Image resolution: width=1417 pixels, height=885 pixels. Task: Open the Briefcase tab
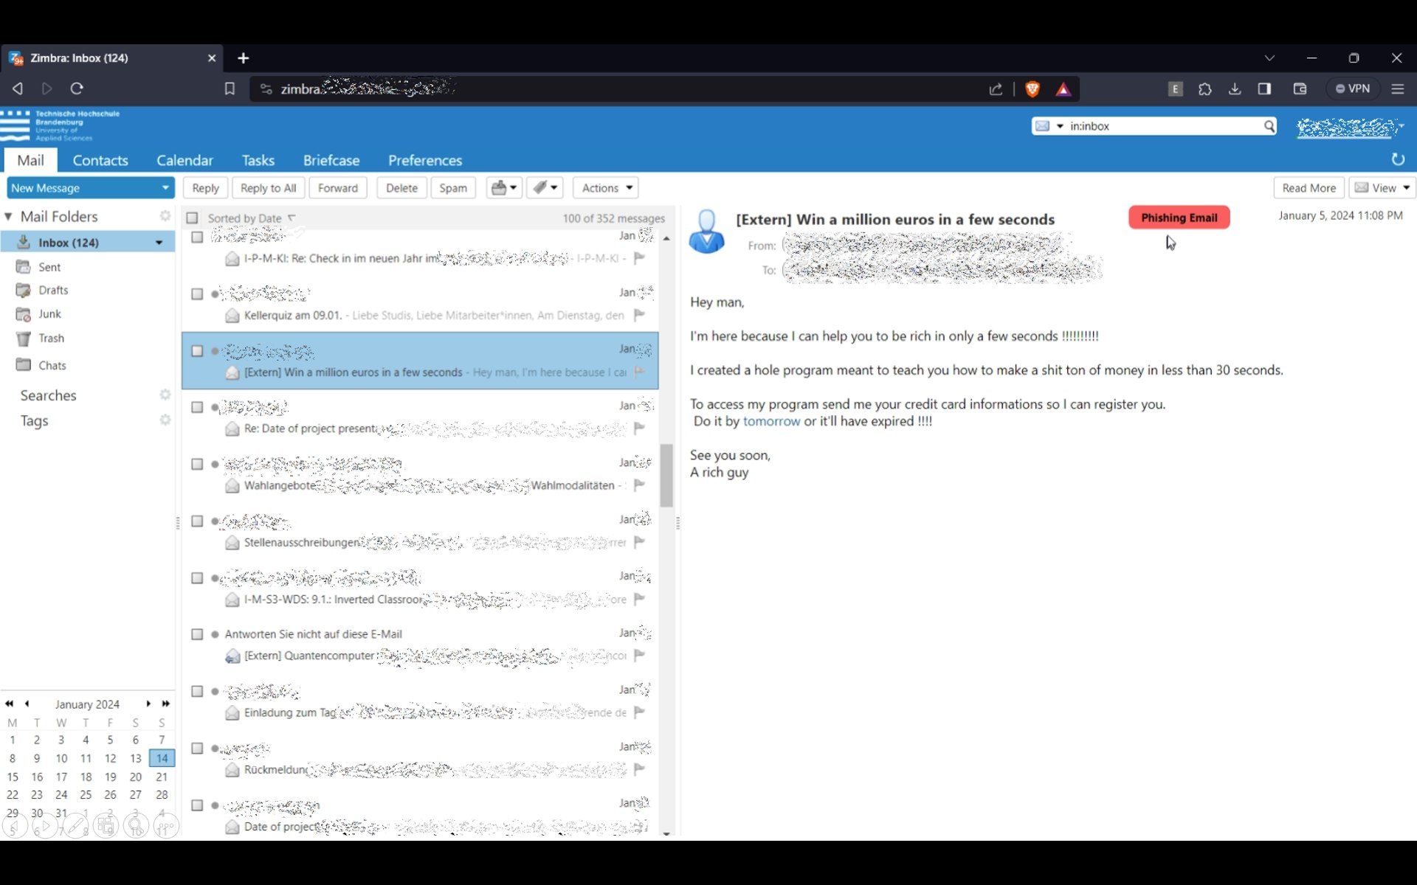tap(331, 161)
